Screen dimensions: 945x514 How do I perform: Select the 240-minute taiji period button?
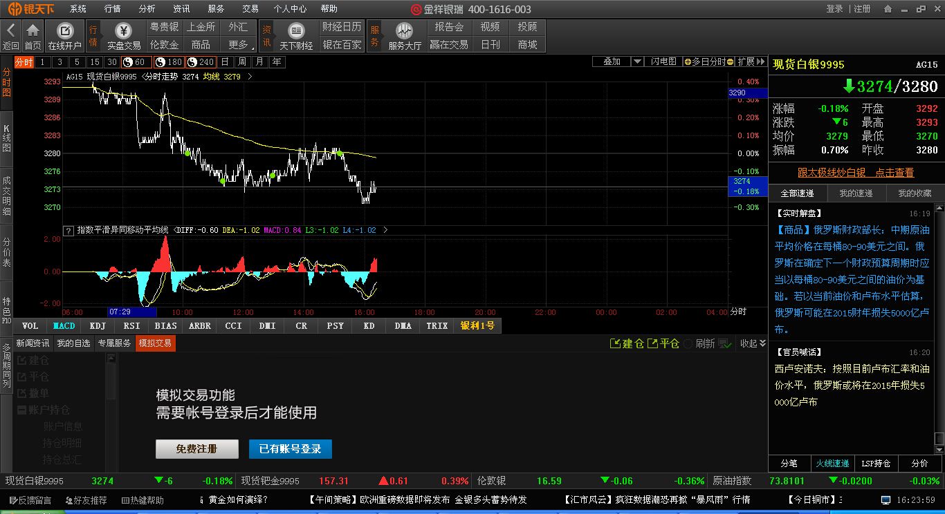point(201,61)
